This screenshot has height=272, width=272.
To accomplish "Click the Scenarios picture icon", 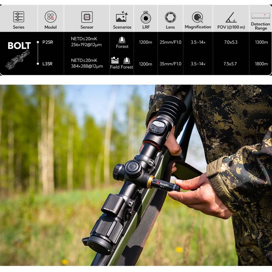I will point(122,17).
